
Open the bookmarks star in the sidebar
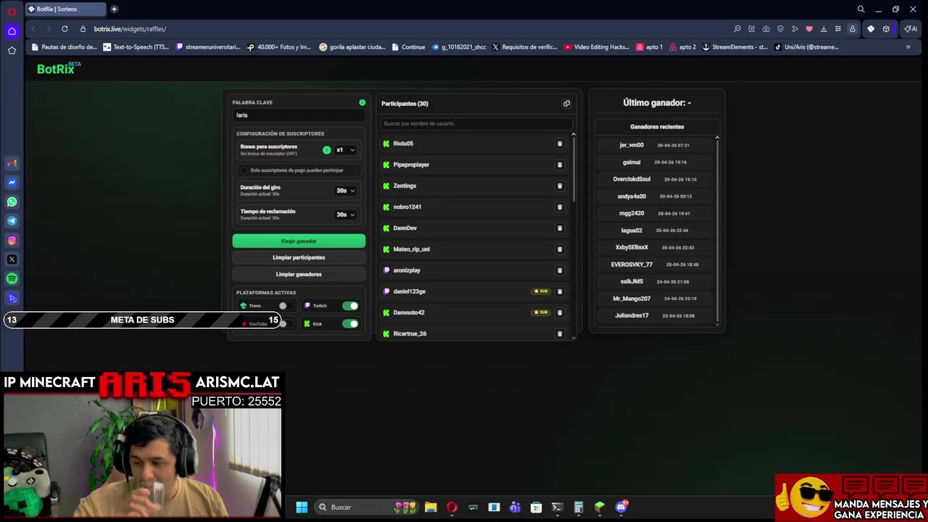(x=12, y=51)
